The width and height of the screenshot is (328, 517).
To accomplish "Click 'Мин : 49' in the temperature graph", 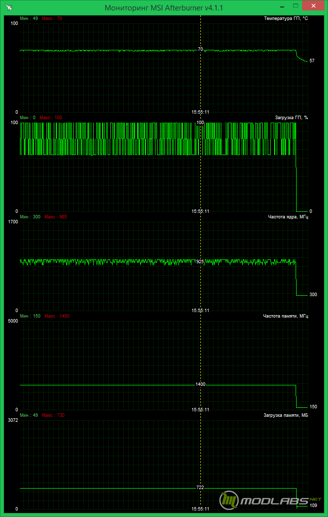I will pyautogui.click(x=29, y=18).
